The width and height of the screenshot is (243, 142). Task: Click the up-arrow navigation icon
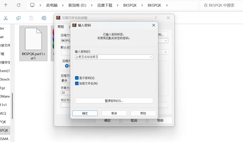pyautogui.click(x=6, y=5)
